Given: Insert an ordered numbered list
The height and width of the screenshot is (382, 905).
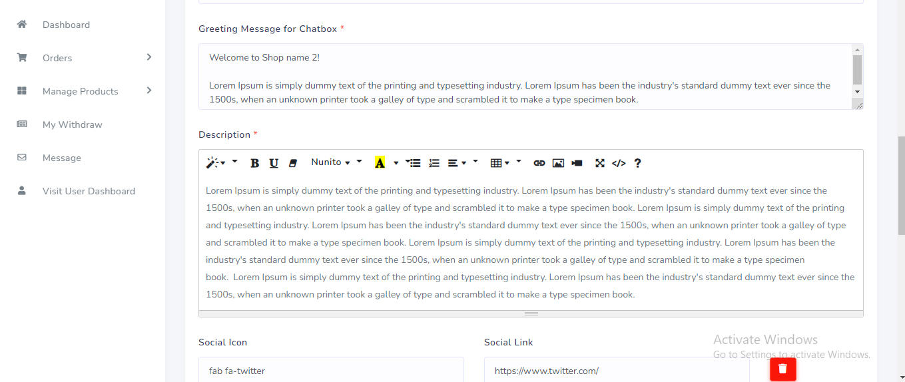Looking at the screenshot, I should pyautogui.click(x=434, y=163).
